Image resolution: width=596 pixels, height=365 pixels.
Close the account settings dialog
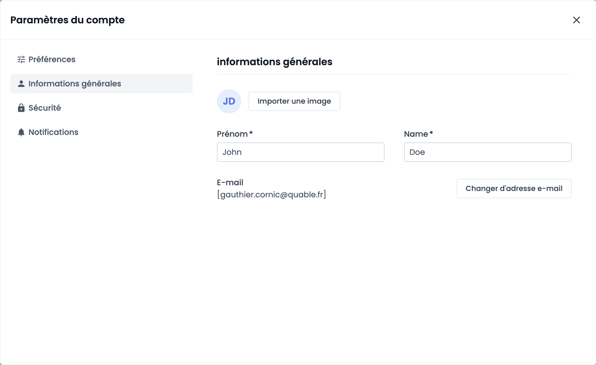pos(576,20)
